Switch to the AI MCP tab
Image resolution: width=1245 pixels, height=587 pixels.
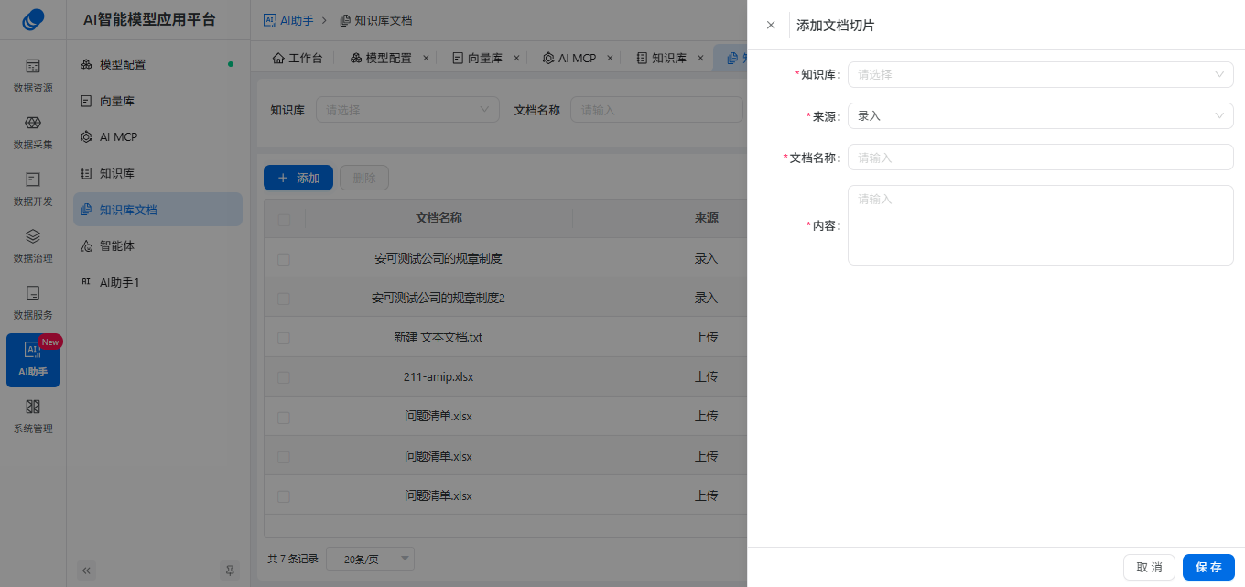coord(569,58)
